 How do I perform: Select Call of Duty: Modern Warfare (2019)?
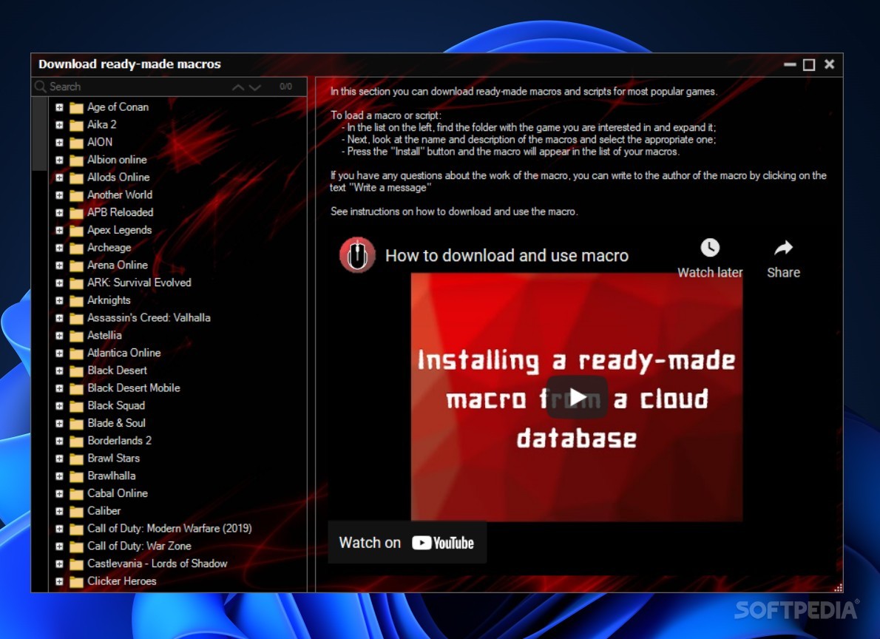click(169, 528)
